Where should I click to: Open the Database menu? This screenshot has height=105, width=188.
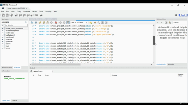[x=27, y=12]
